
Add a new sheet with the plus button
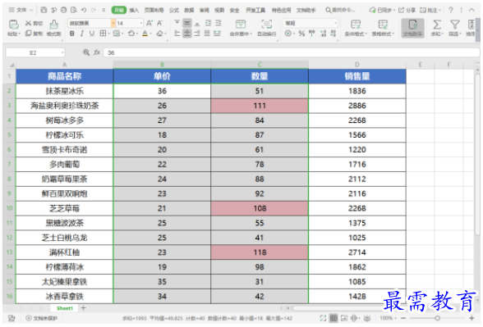(x=83, y=308)
